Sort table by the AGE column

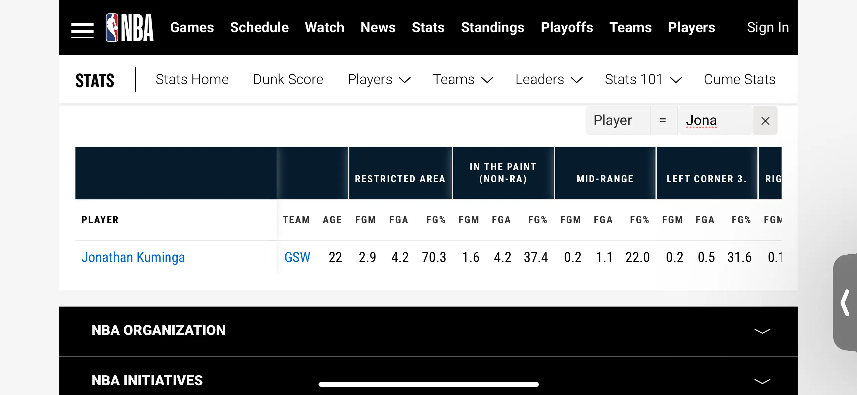click(x=332, y=220)
